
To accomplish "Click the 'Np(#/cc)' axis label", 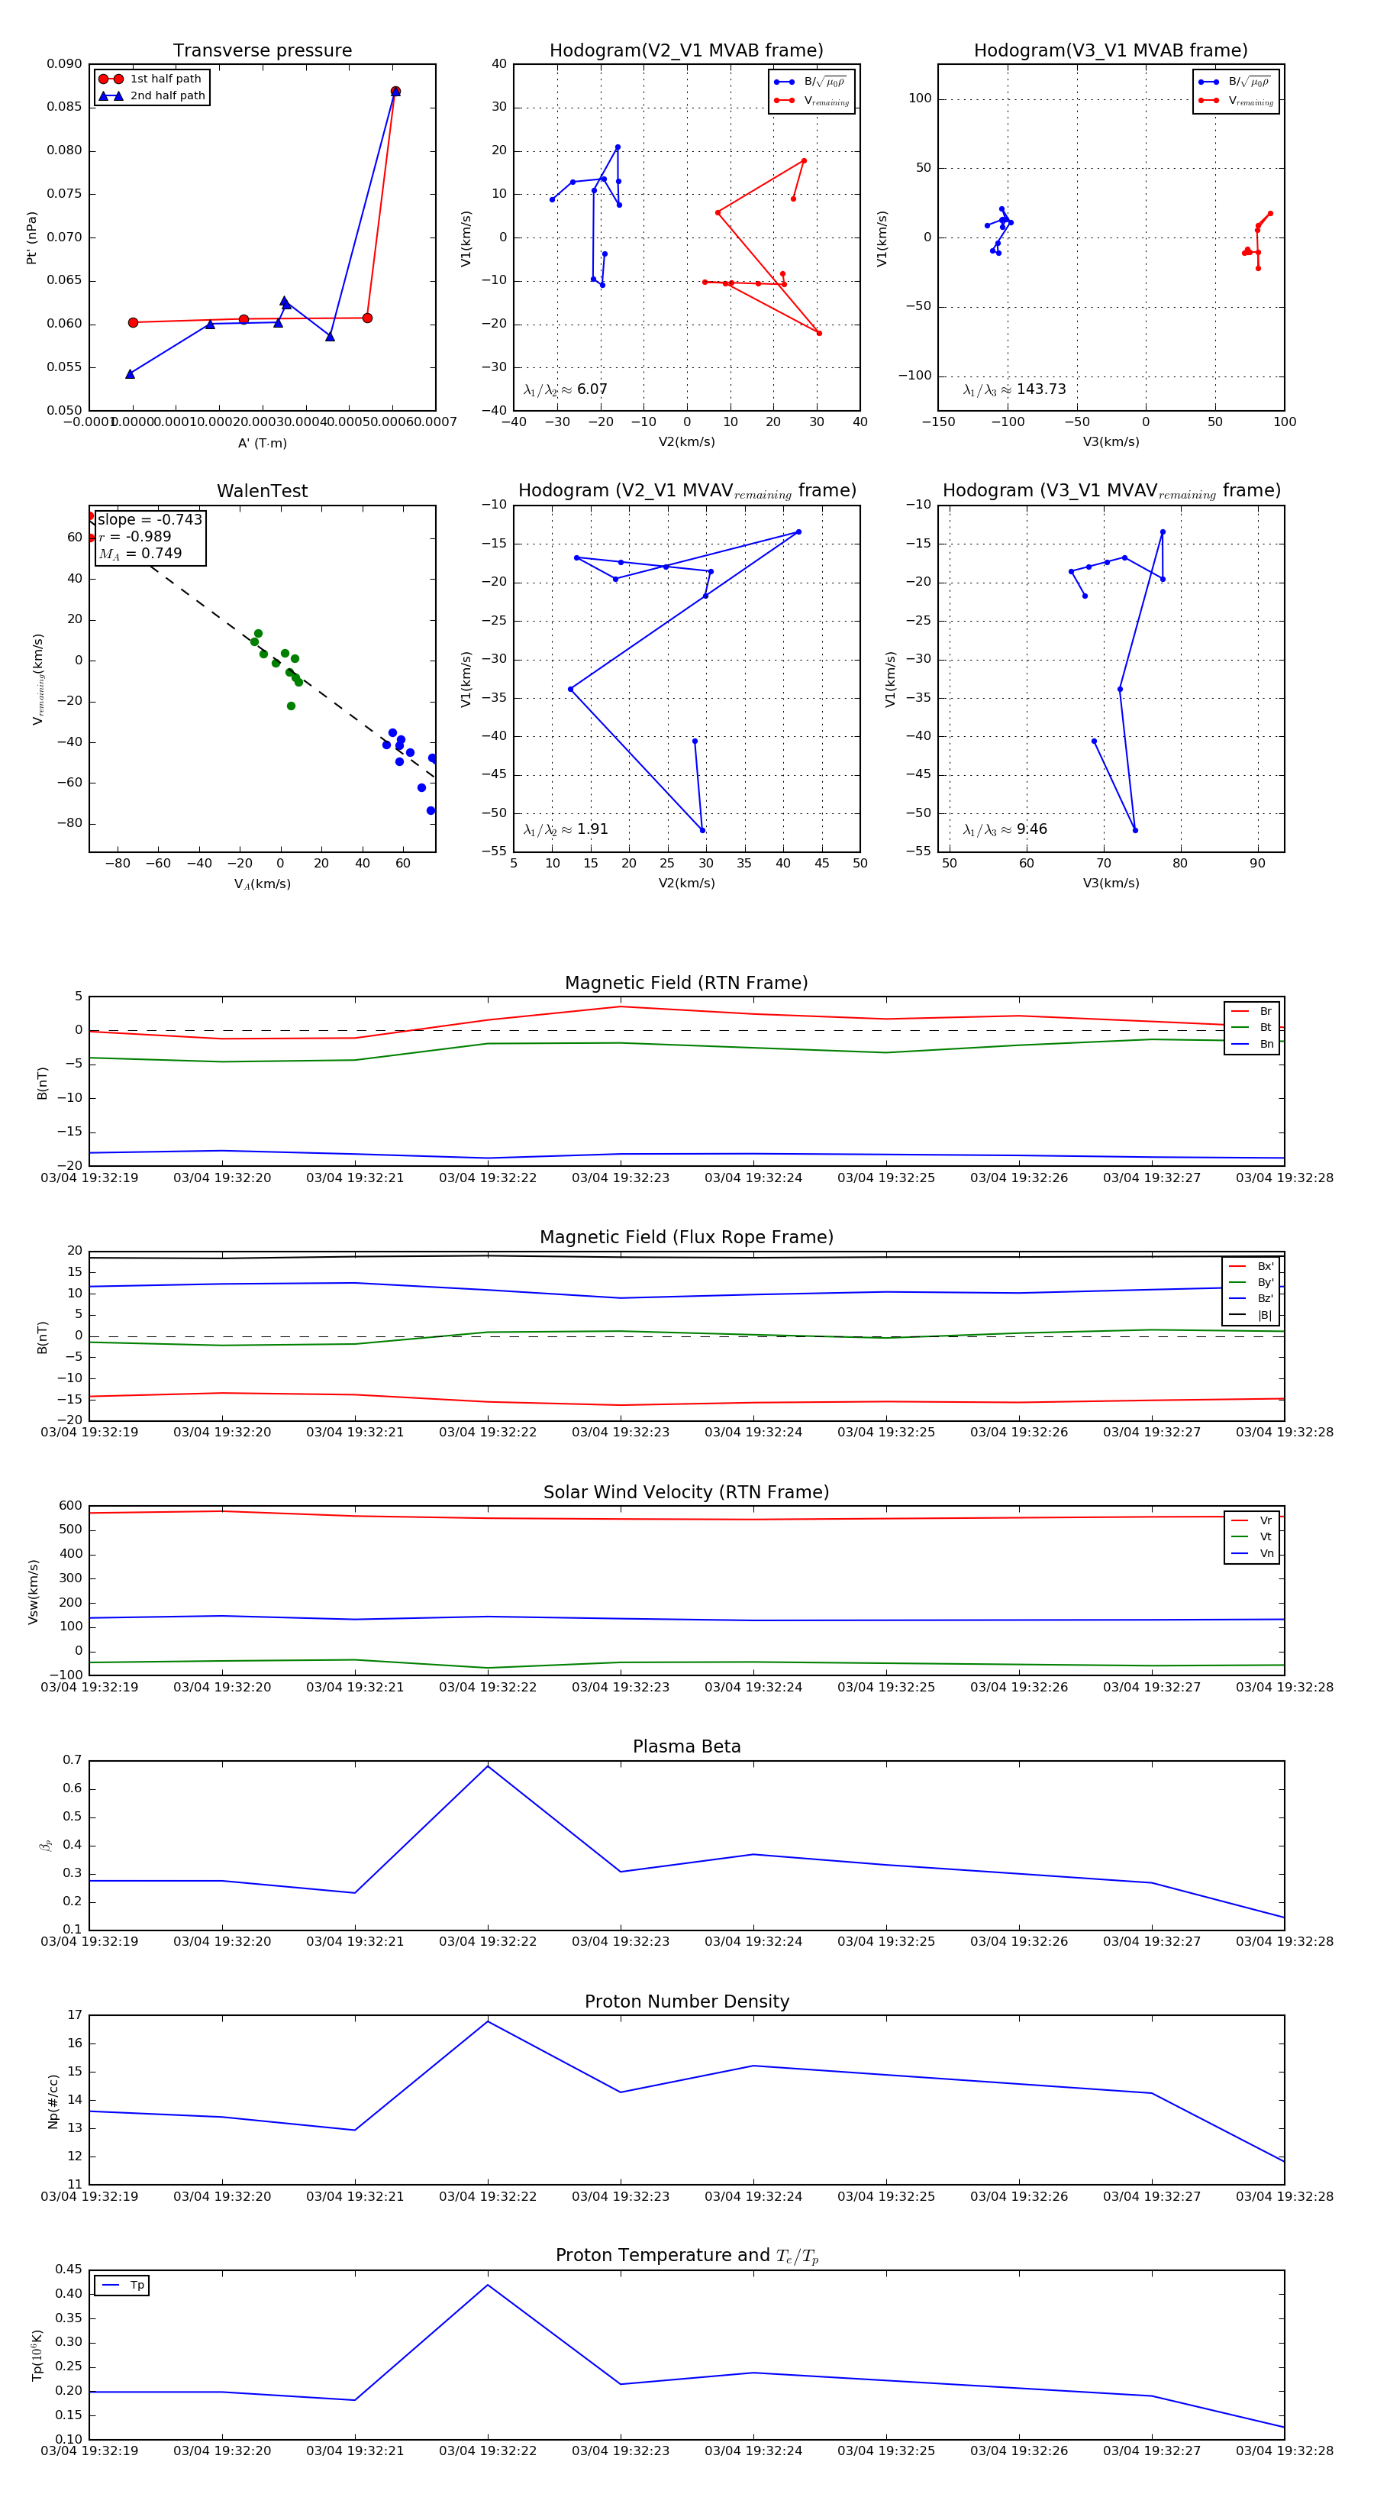I will point(53,2100).
